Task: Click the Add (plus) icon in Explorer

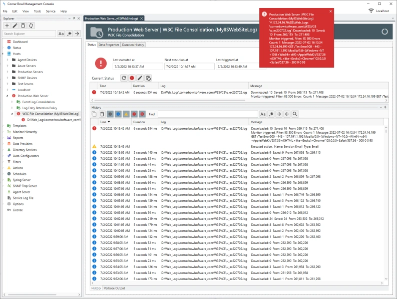Action: tap(7, 26)
